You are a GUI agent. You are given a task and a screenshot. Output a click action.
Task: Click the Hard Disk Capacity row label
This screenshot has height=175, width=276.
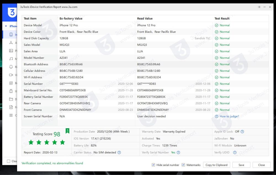(36, 38)
